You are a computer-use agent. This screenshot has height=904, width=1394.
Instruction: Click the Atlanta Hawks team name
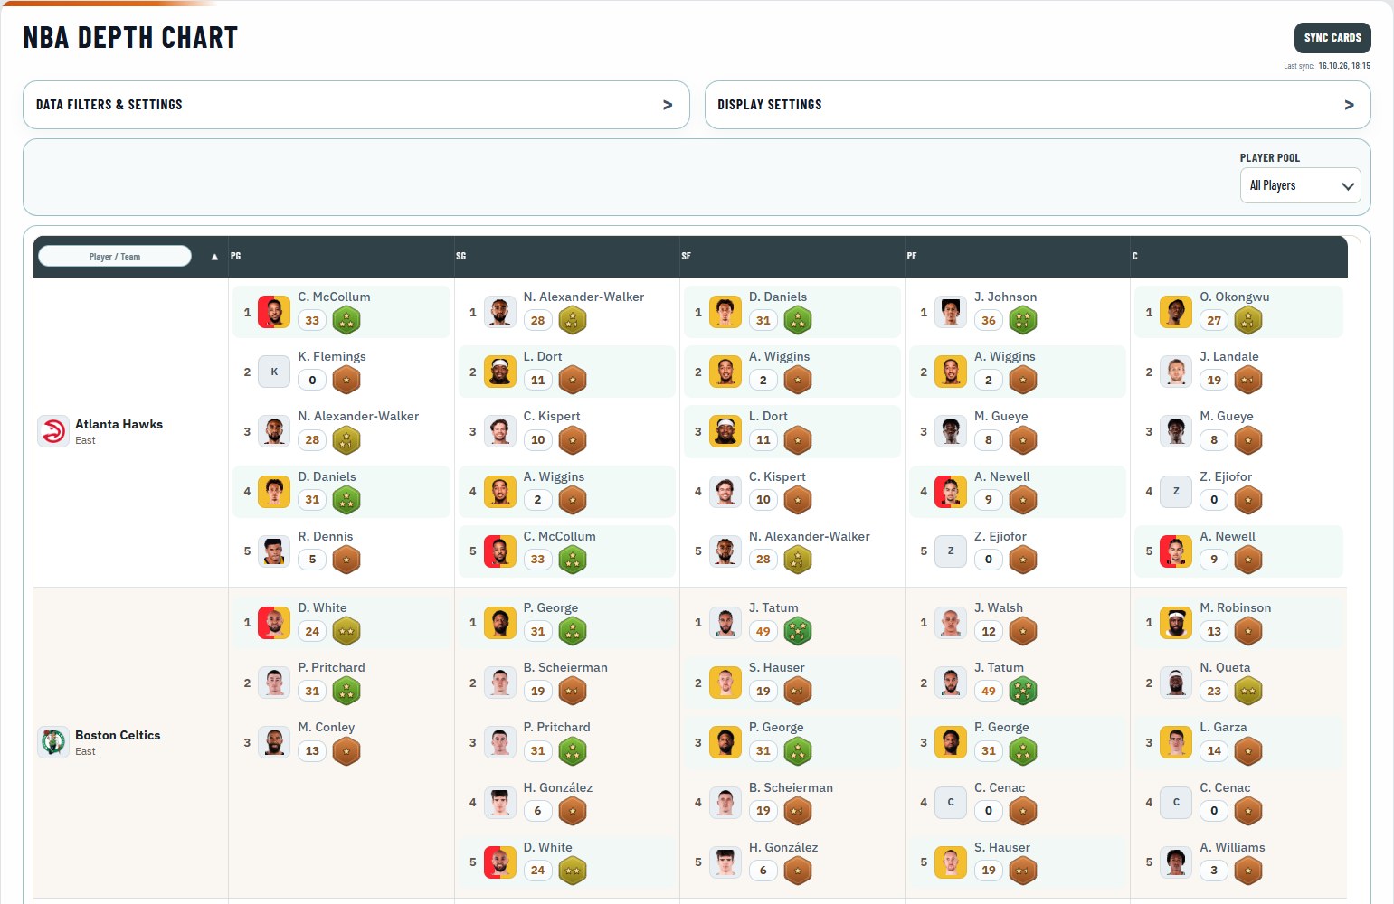click(x=119, y=424)
